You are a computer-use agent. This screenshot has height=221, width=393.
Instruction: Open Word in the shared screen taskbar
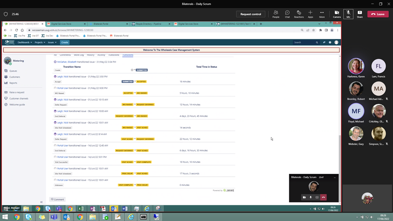[x=125, y=208]
